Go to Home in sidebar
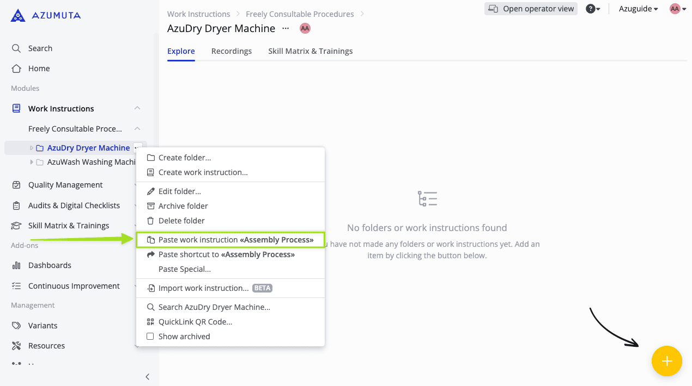 (x=39, y=69)
